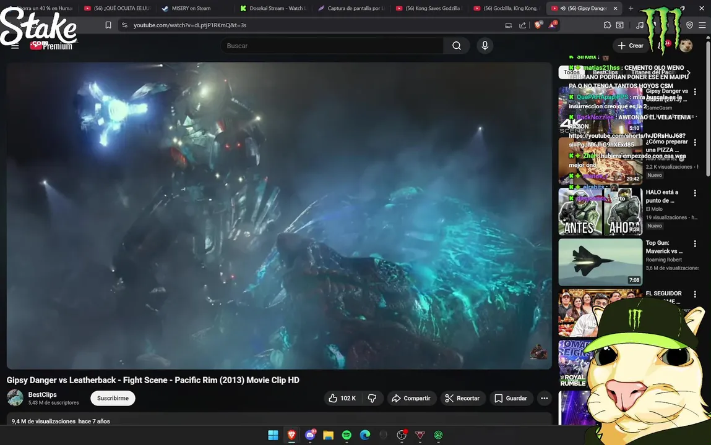The width and height of the screenshot is (711, 445).
Task: Click the video title Gipsy Danger vs Leatherback
Action: (x=153, y=380)
